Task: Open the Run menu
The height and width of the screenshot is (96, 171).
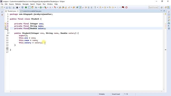Action: 44,4
